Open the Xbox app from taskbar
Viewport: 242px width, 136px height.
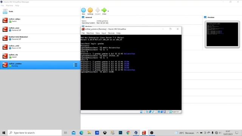105,133
